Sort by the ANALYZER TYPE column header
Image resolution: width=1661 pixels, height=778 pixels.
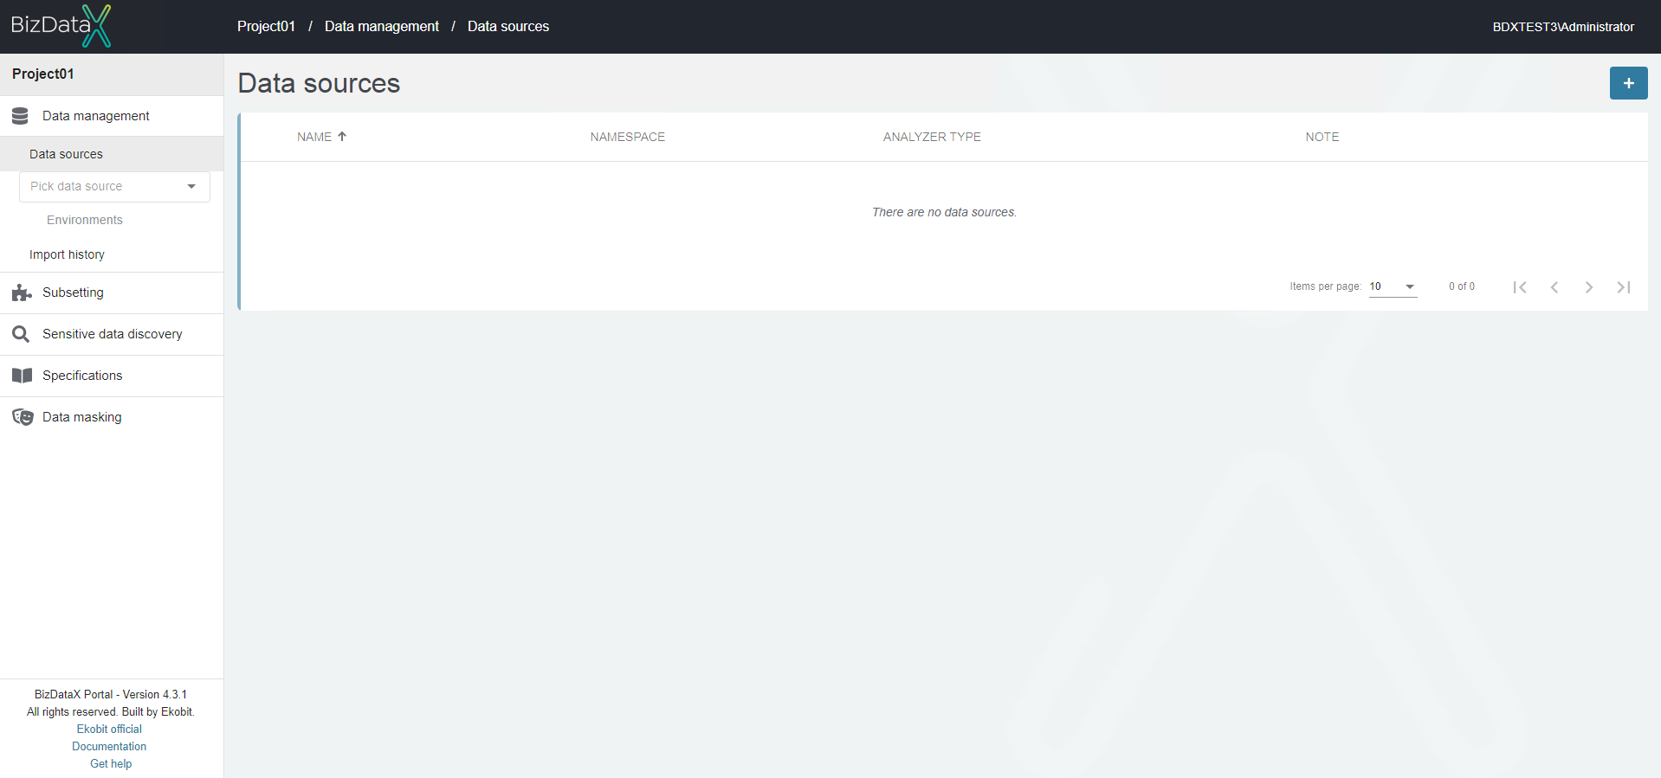tap(932, 137)
